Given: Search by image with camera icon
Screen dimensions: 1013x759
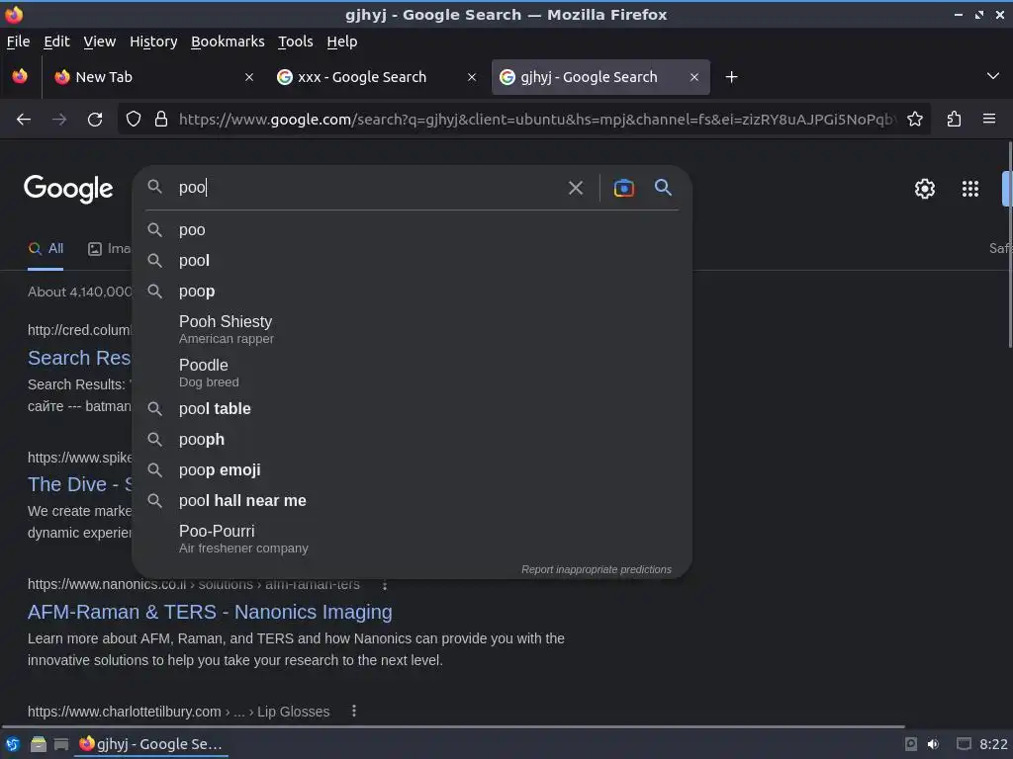Looking at the screenshot, I should tap(623, 188).
